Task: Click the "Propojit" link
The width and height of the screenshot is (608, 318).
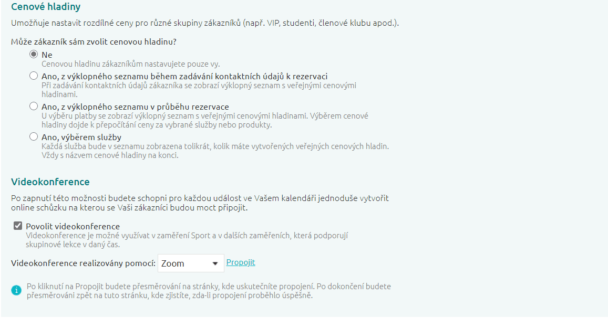Action: click(x=241, y=262)
